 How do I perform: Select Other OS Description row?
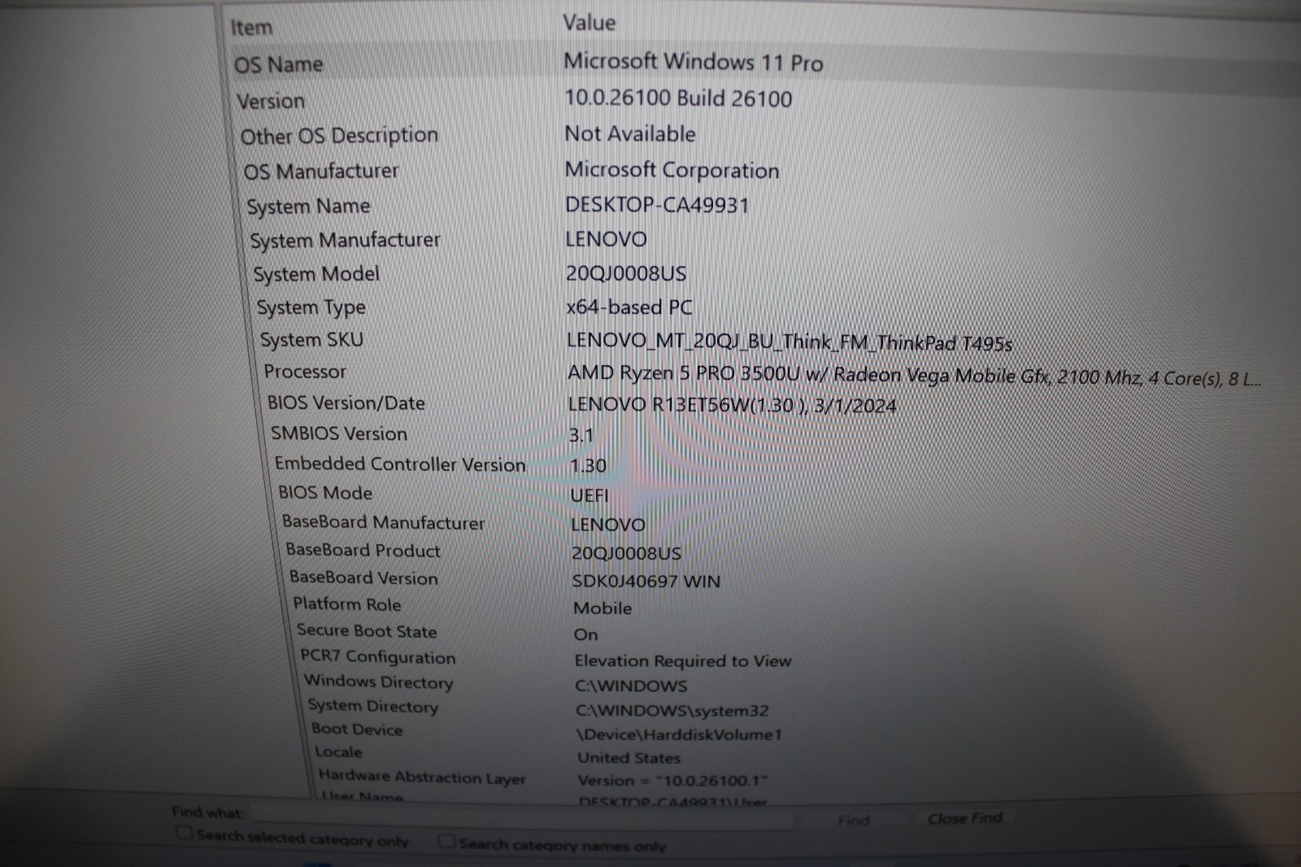point(339,136)
